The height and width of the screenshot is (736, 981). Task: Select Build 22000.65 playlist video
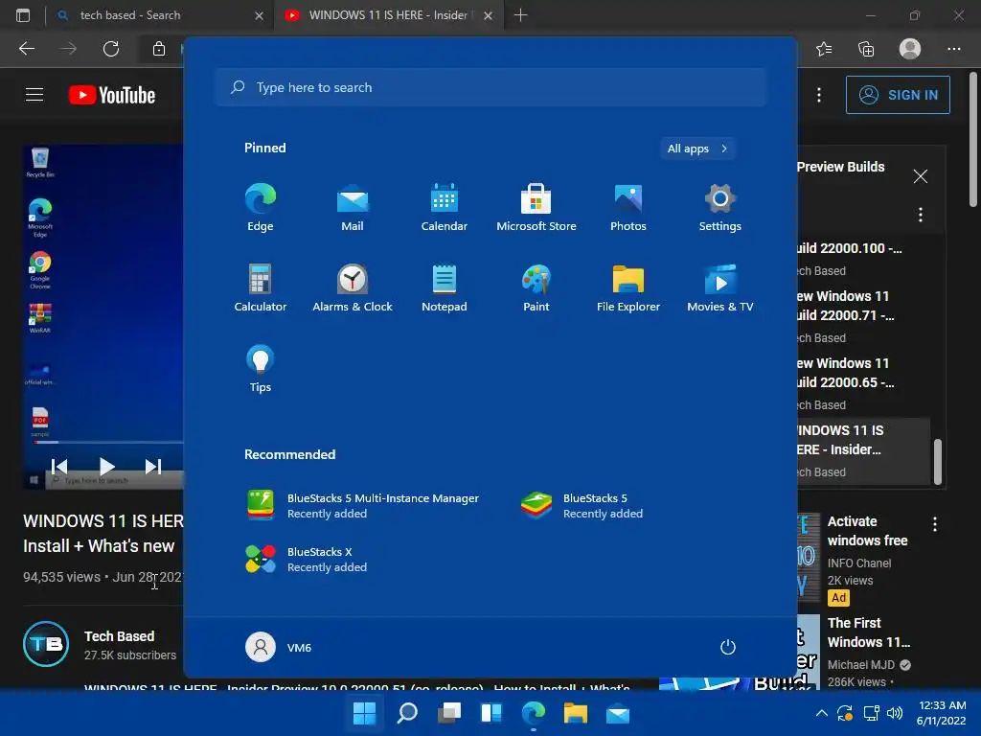863,383
